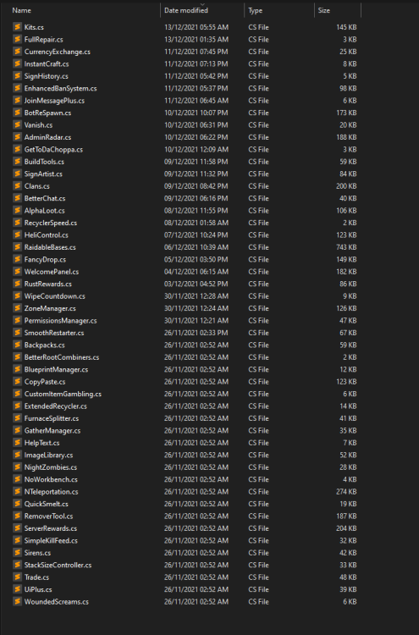The height and width of the screenshot is (635, 419).
Task: Click the Backpacks.cs file icon
Action: 18,345
